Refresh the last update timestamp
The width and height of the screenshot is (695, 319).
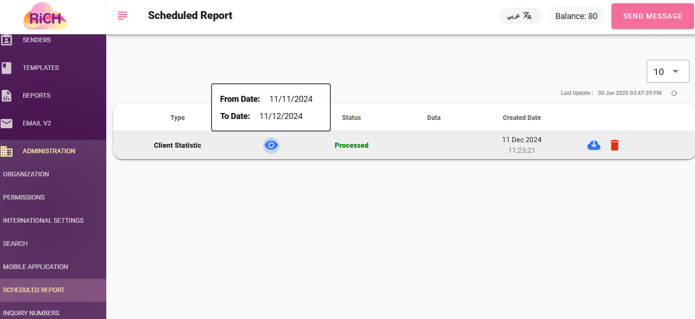point(674,93)
